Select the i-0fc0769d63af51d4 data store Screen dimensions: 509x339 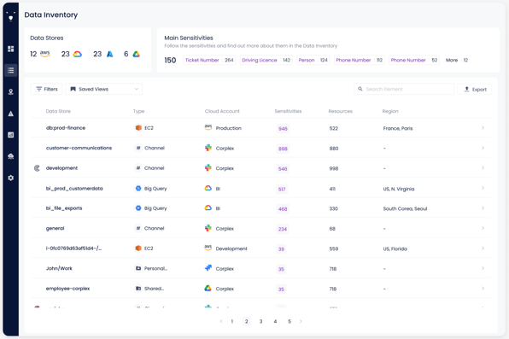tap(73, 248)
